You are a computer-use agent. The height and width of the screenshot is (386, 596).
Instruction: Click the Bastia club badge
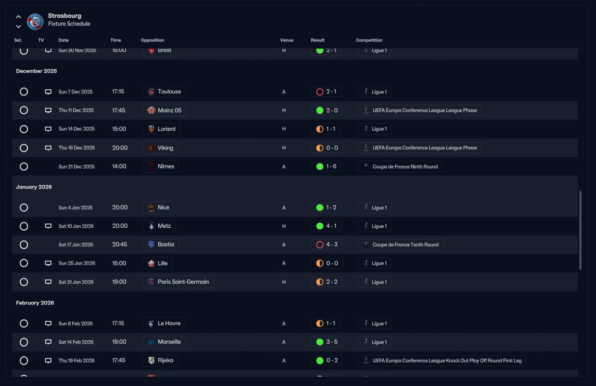[x=151, y=244]
